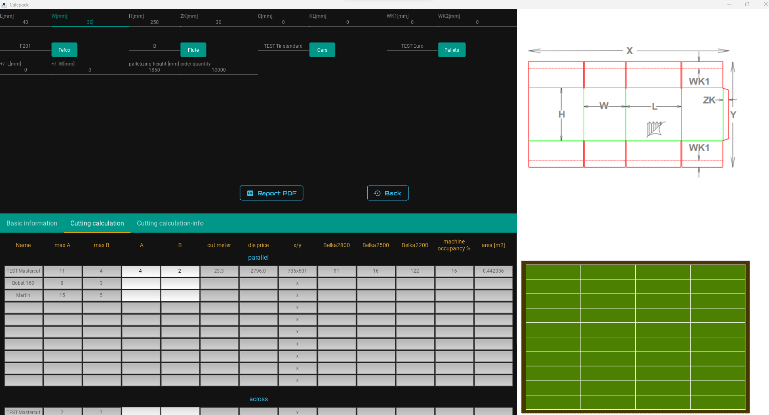The width and height of the screenshot is (769, 415).
Task: Click the x/y value 736x601
Action: [297, 271]
